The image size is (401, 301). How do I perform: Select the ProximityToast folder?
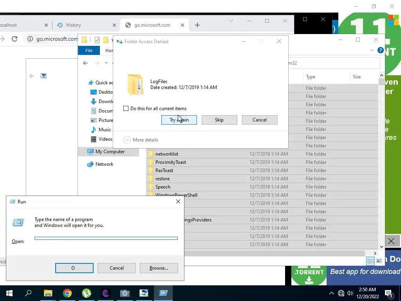click(x=171, y=162)
